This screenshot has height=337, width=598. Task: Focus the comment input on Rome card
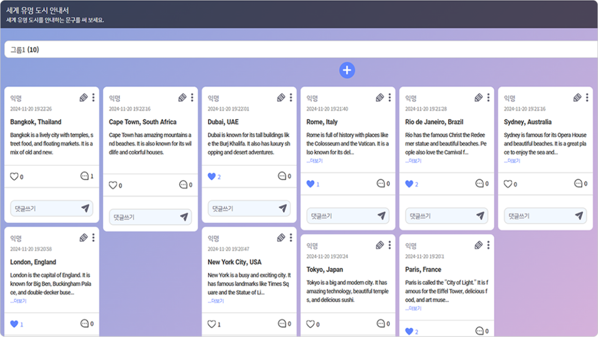pos(348,216)
